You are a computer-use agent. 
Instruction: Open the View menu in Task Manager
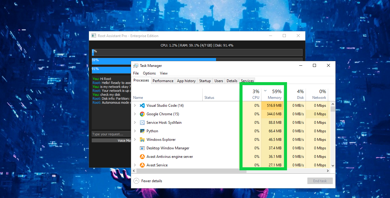click(164, 73)
